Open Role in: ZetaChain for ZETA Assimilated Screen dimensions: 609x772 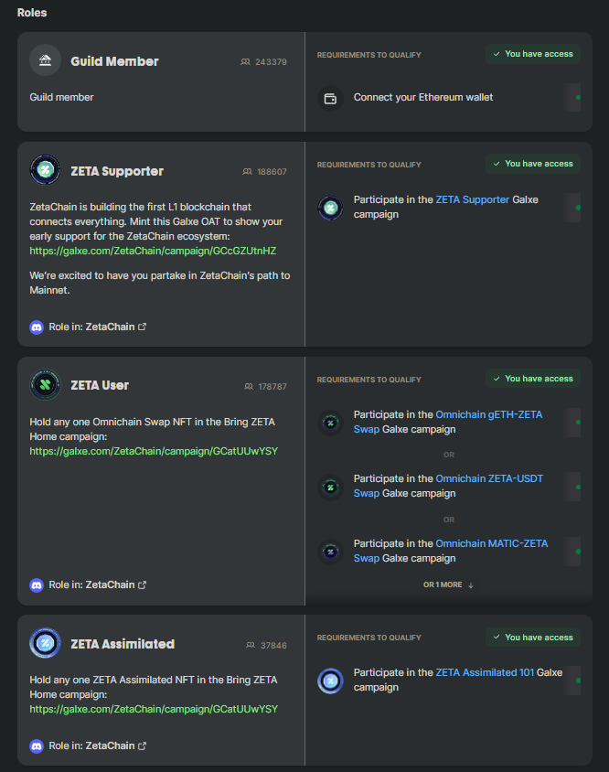coord(98,745)
